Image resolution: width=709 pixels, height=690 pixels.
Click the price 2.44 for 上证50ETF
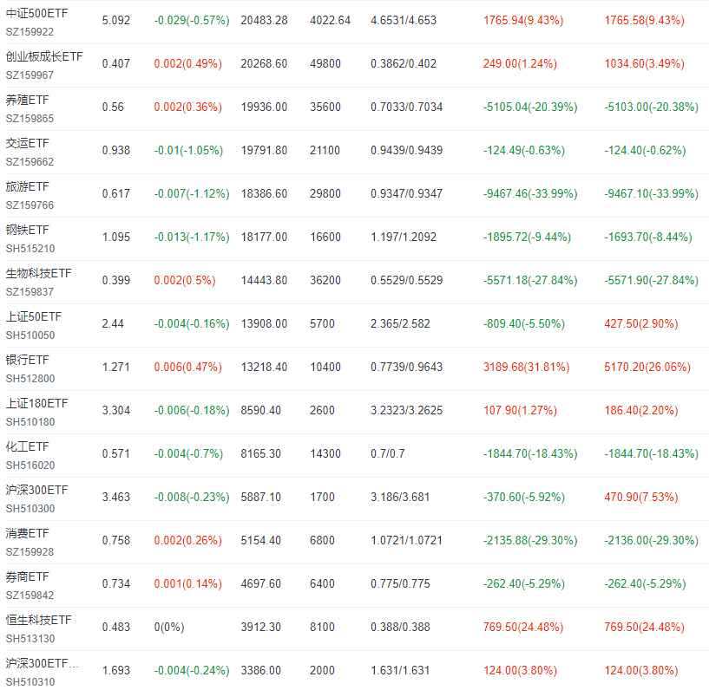coord(113,324)
